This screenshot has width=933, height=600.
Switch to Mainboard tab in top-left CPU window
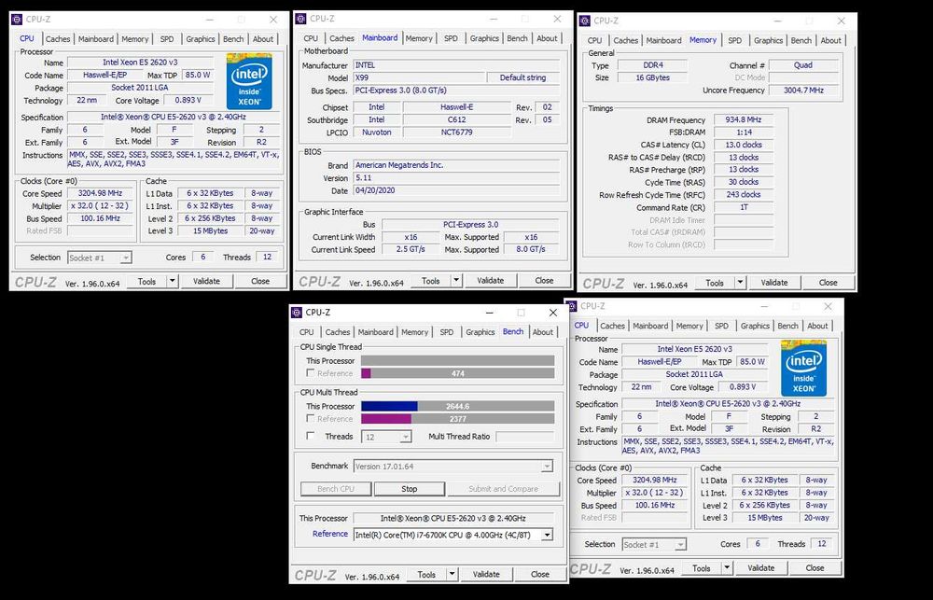pyautogui.click(x=96, y=38)
